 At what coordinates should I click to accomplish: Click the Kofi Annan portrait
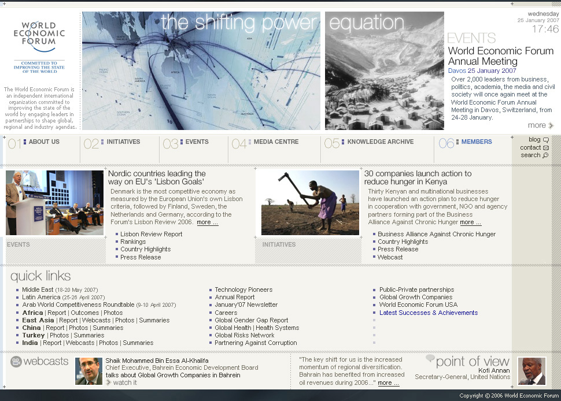coord(532,371)
